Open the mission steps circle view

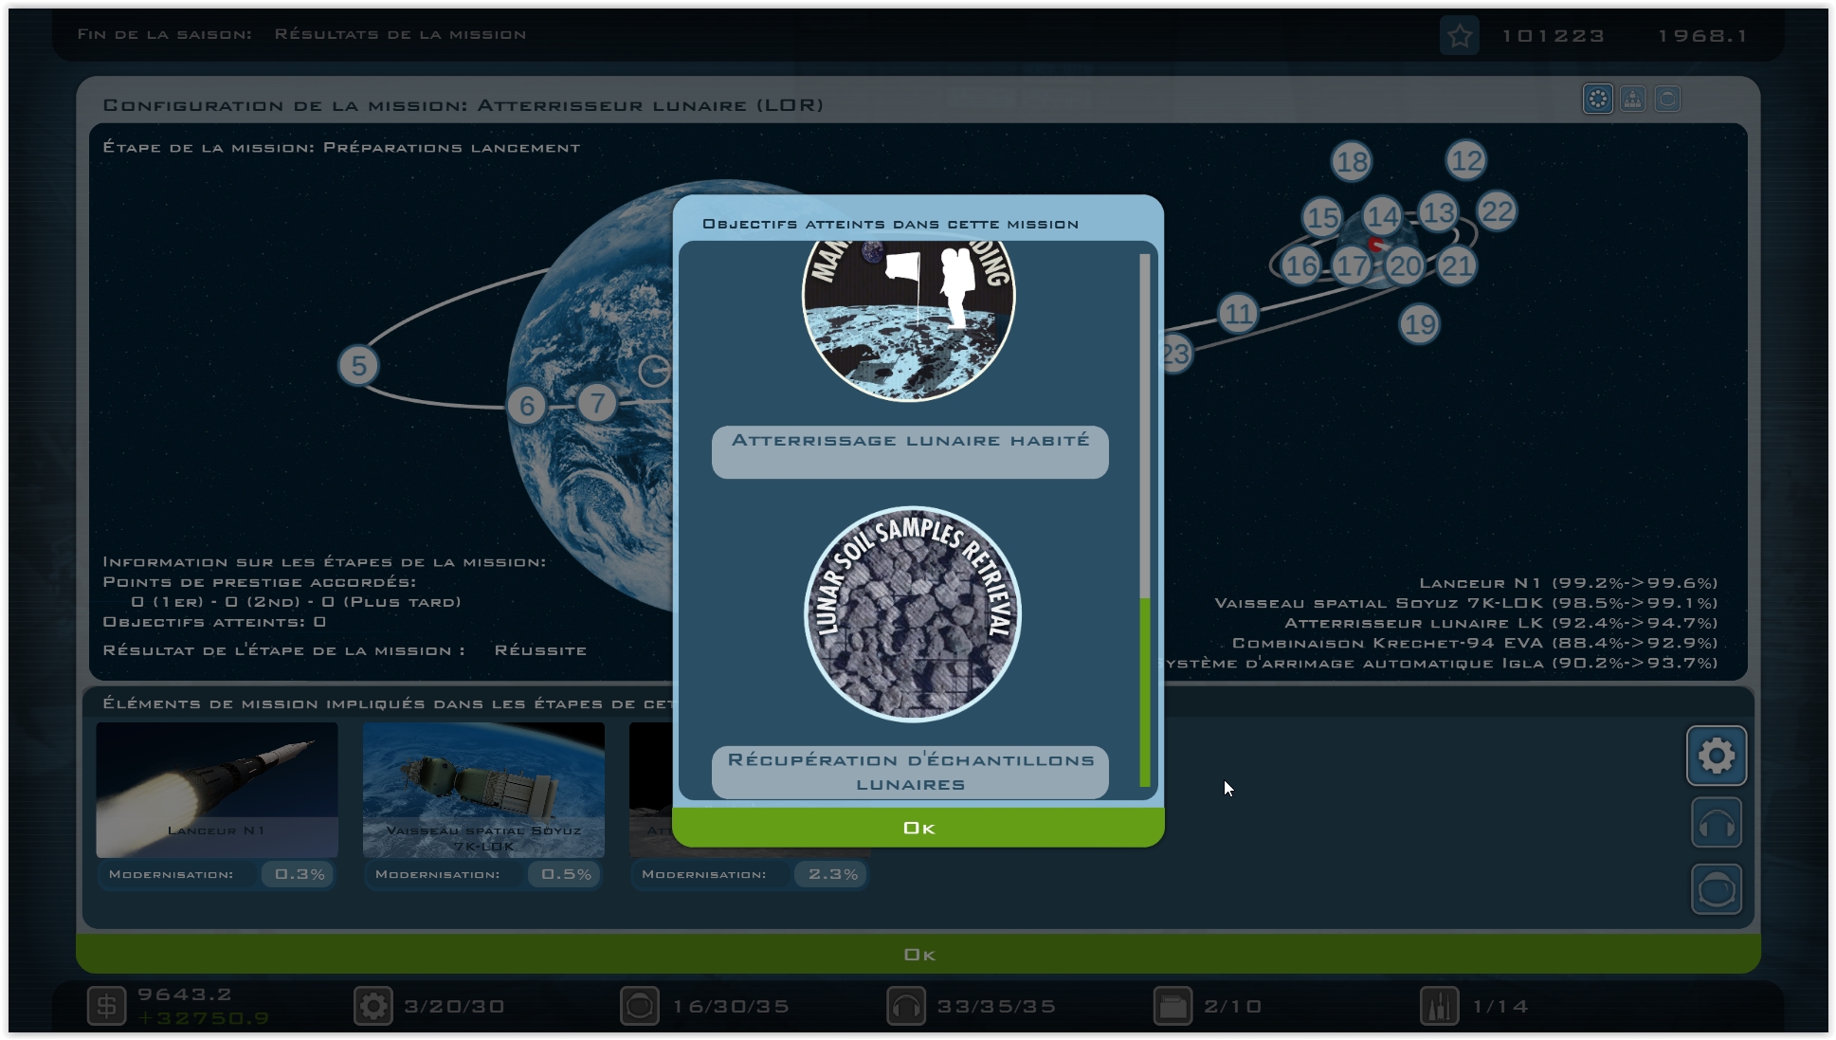1597,99
